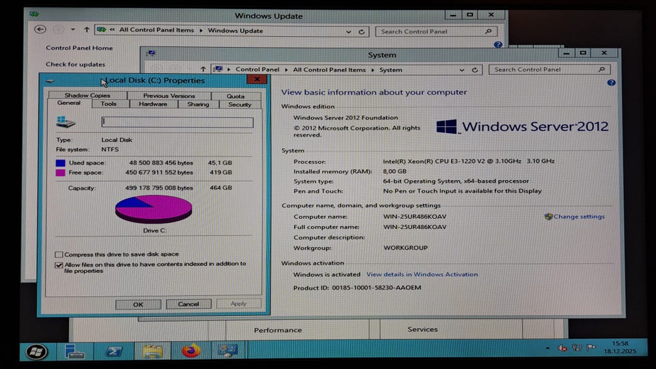
Task: Click All Control Panel Items in Windows Update path
Action: click(x=156, y=30)
